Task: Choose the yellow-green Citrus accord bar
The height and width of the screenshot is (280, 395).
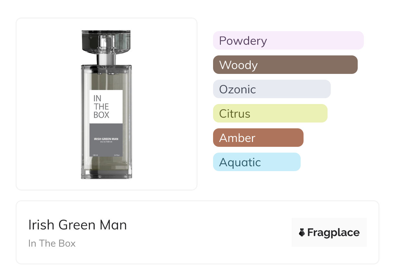Action: tap(270, 113)
